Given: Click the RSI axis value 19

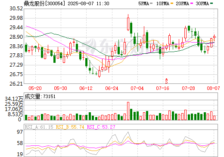Looking at the screenshot, I should click(20, 154).
